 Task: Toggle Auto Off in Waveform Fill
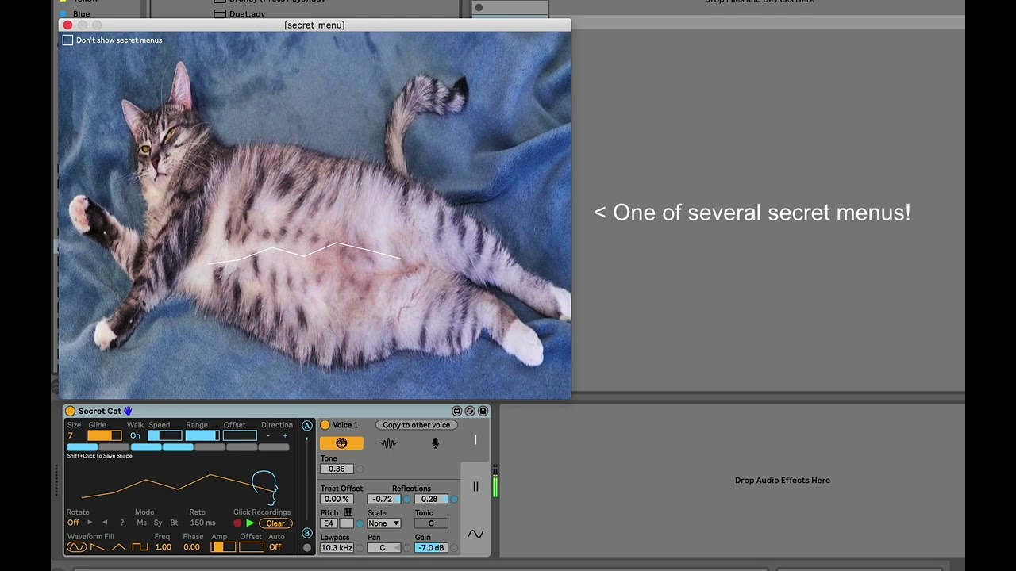click(x=275, y=547)
